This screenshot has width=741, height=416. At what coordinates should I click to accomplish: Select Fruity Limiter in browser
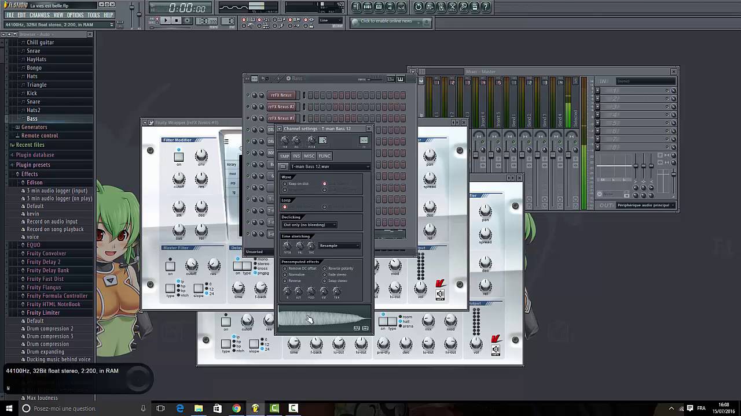43,313
